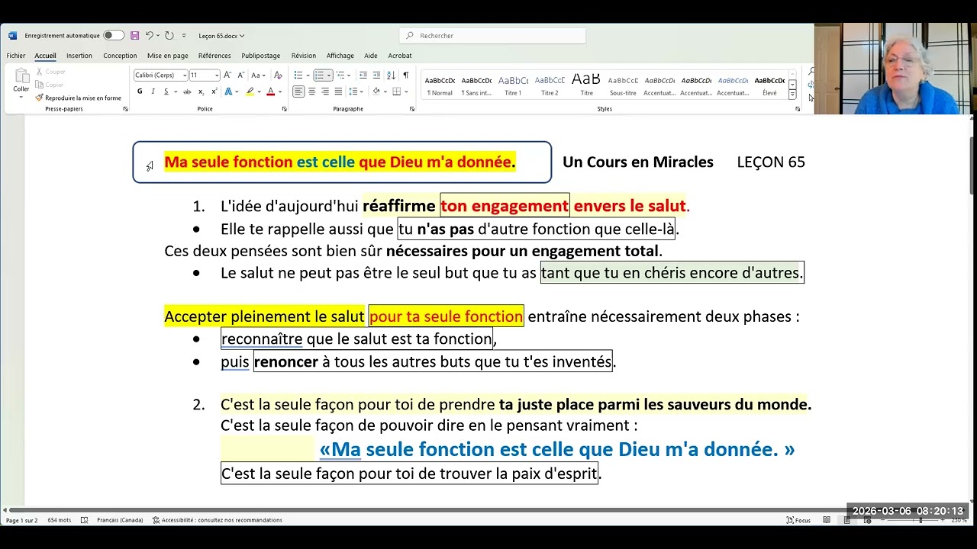
Task: Switch to the Insertion tab
Action: 79,56
